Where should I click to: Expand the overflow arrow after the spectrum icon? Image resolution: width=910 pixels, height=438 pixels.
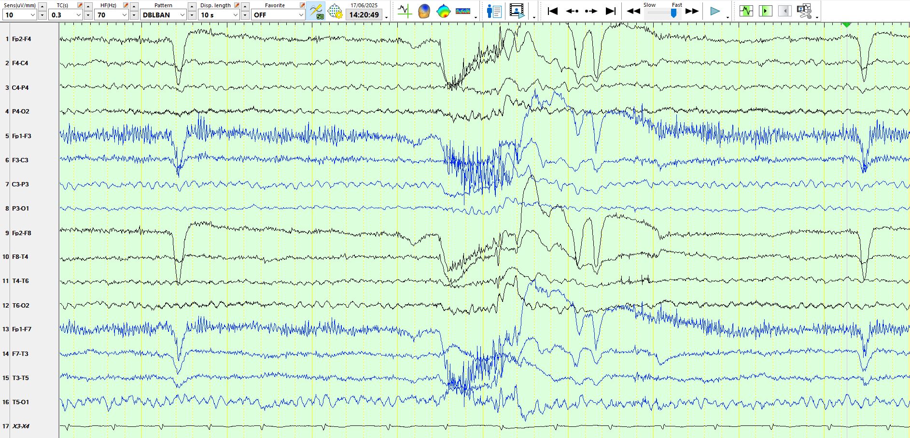pos(476,17)
